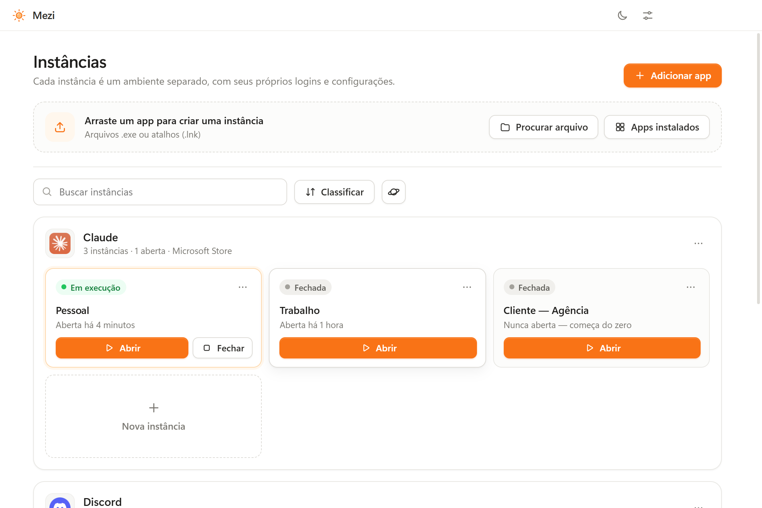This screenshot has width=762, height=508.
Task: Click the Nova instância plus tile
Action: point(153,416)
